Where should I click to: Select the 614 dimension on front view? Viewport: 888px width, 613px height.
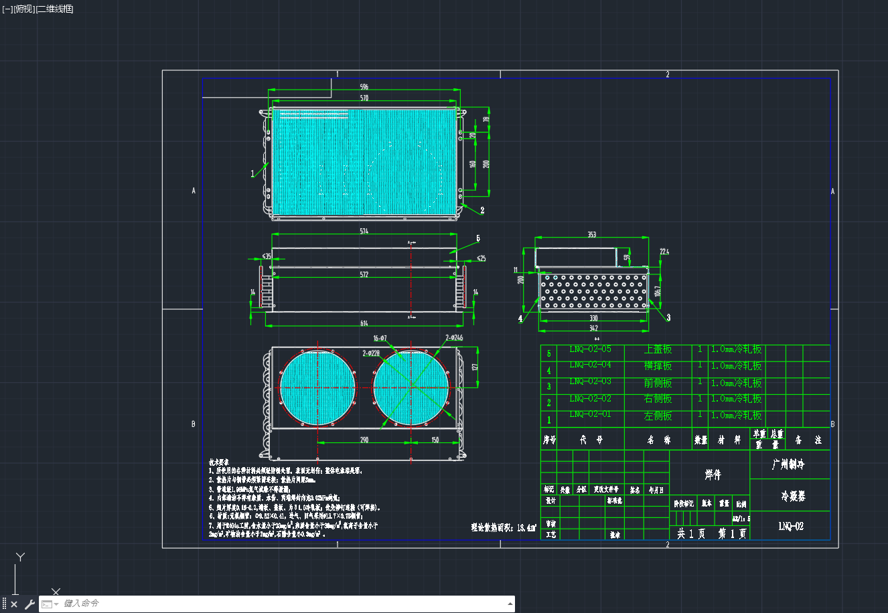[364, 324]
